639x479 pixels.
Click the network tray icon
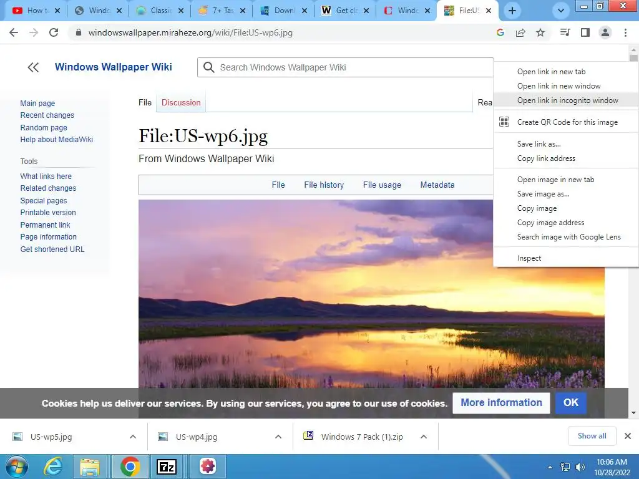(x=565, y=467)
